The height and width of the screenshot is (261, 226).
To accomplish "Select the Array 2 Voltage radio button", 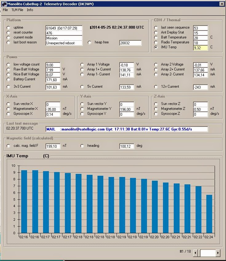I will pos(156,65).
